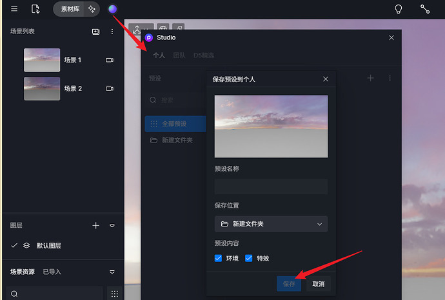Switch to the D5精选 tab in Studio

pos(204,55)
